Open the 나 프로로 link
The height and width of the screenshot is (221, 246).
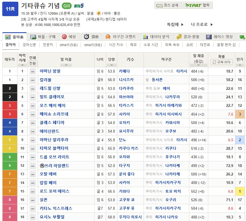(202, 24)
